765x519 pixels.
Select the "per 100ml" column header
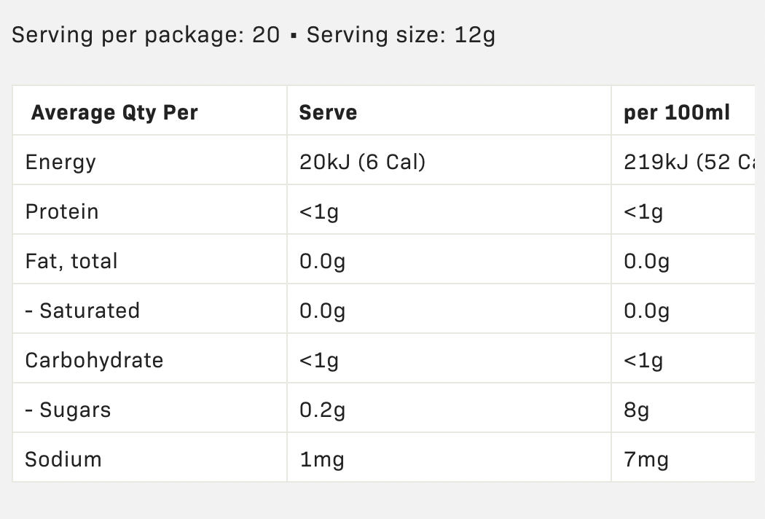pyautogui.click(x=677, y=113)
